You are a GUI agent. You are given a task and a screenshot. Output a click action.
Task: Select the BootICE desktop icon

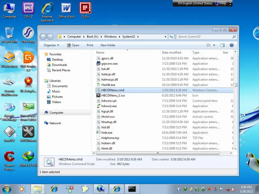[9, 134]
